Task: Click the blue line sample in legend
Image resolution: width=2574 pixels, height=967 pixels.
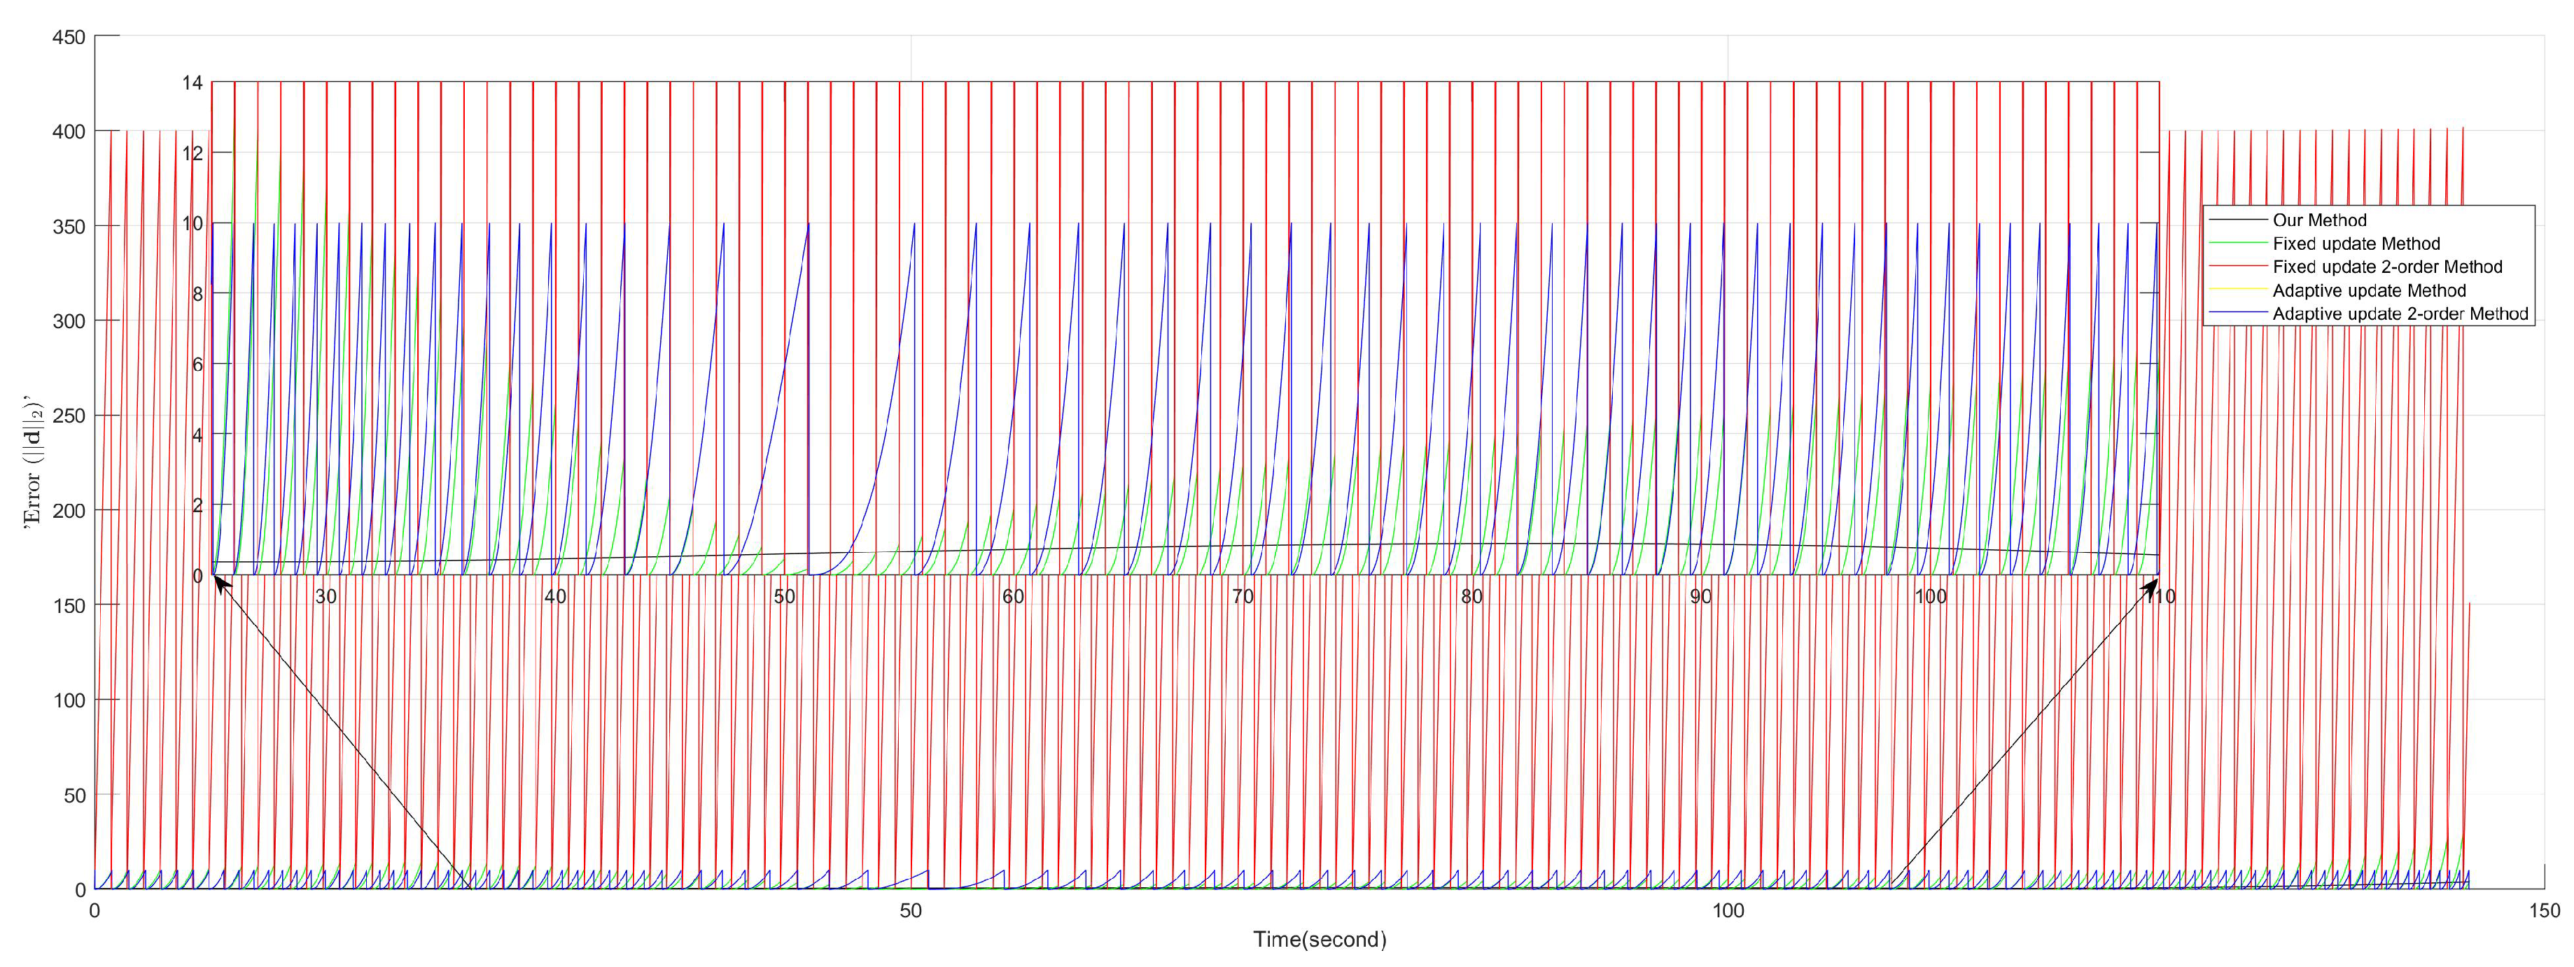Action: tap(2237, 313)
